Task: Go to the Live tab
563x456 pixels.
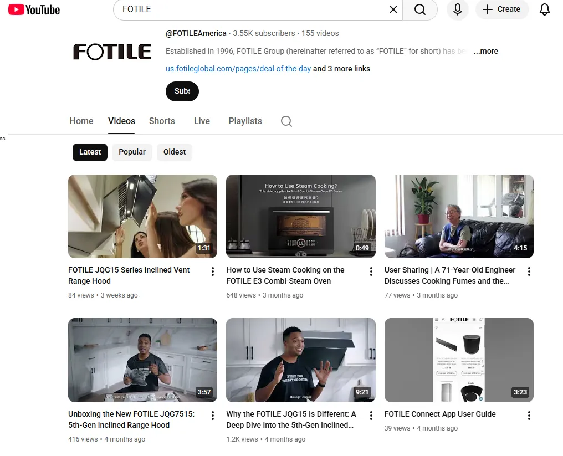Action: [202, 121]
